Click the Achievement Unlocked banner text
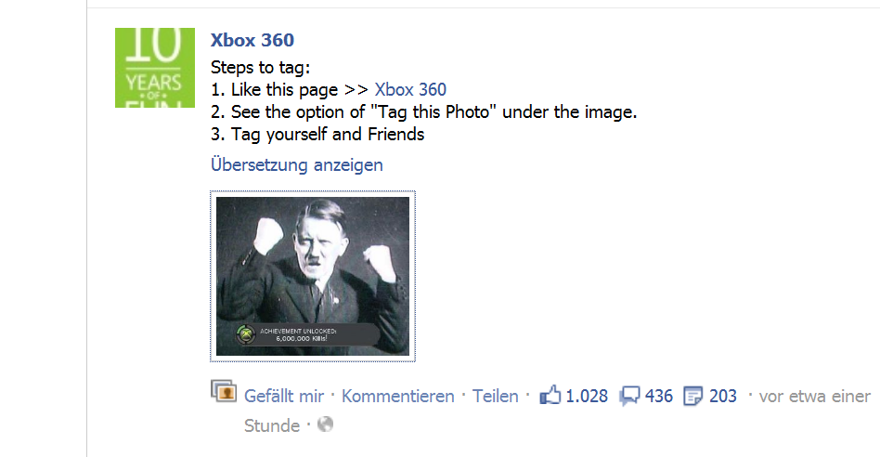880x457 pixels. 298,334
